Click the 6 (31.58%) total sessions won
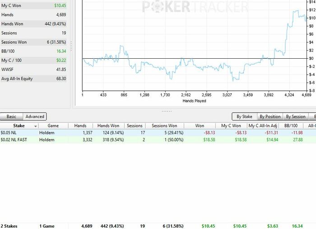316x229 pixels. (x=173, y=226)
